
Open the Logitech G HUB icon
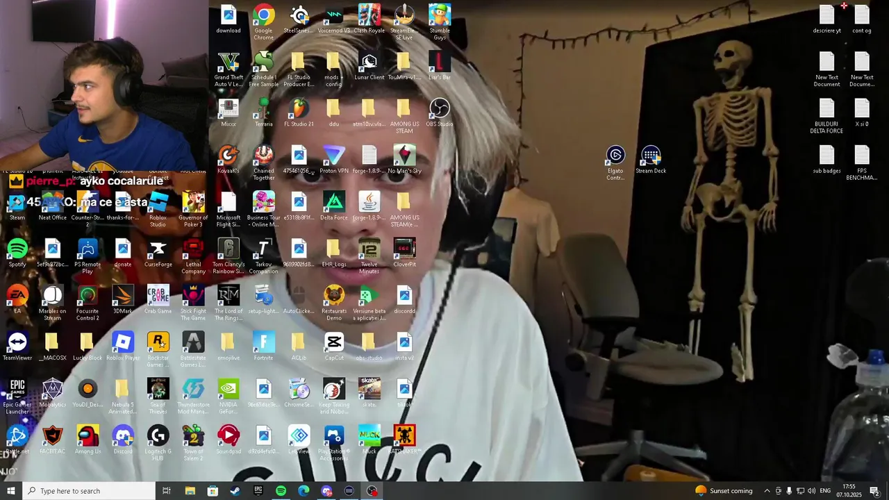pos(158,443)
